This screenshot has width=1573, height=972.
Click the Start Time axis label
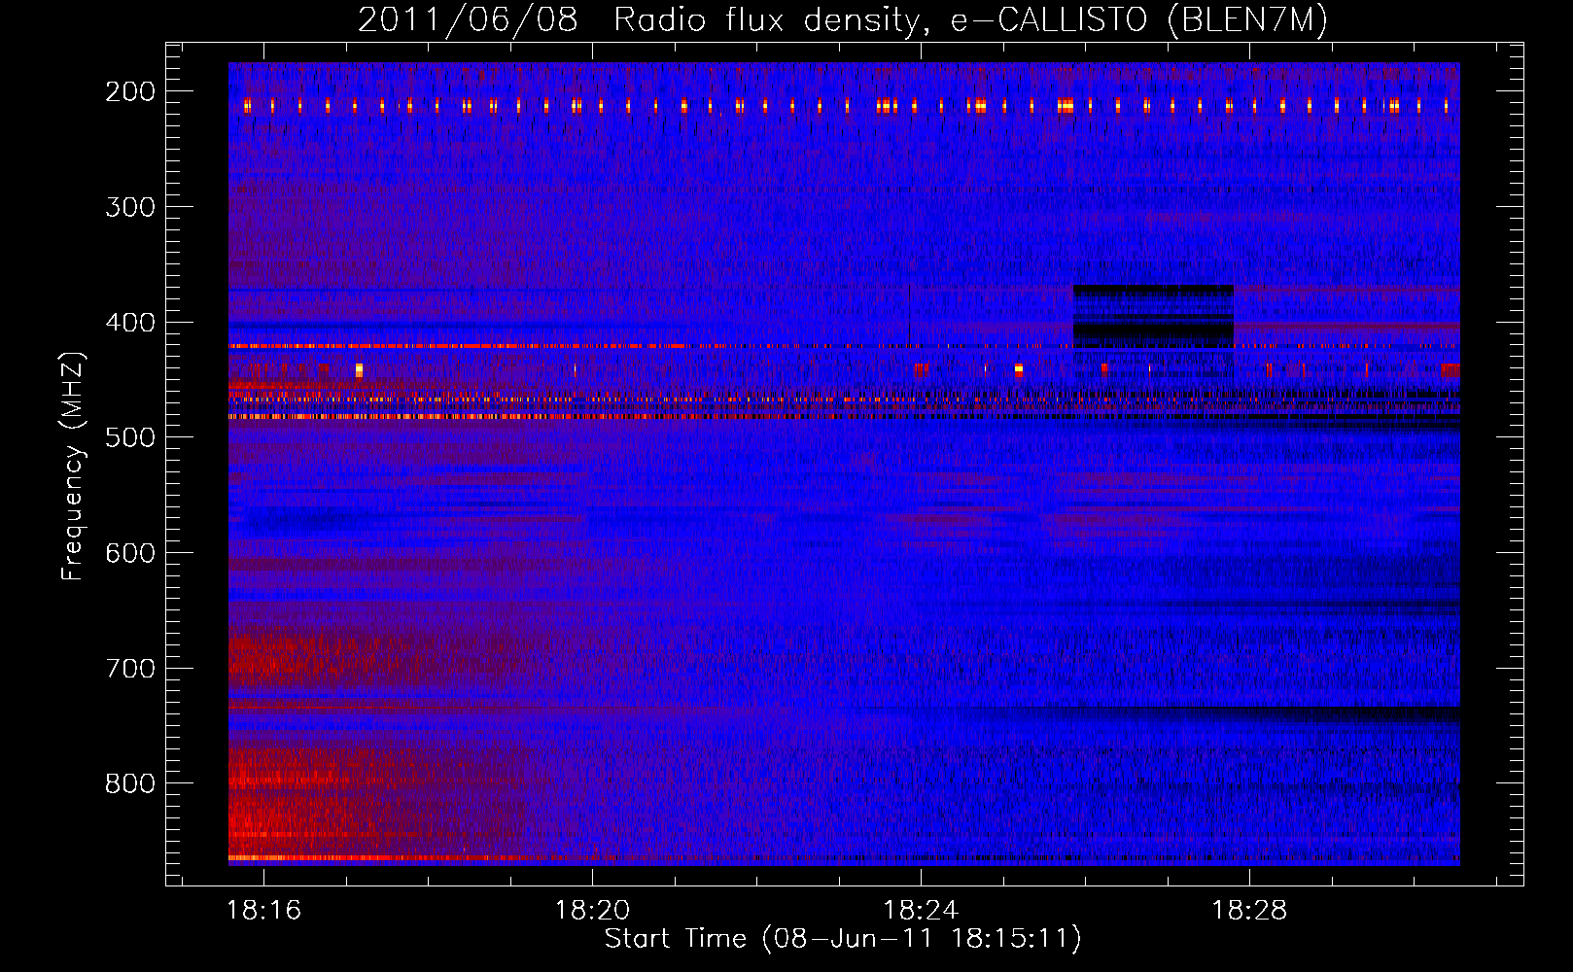[843, 938]
